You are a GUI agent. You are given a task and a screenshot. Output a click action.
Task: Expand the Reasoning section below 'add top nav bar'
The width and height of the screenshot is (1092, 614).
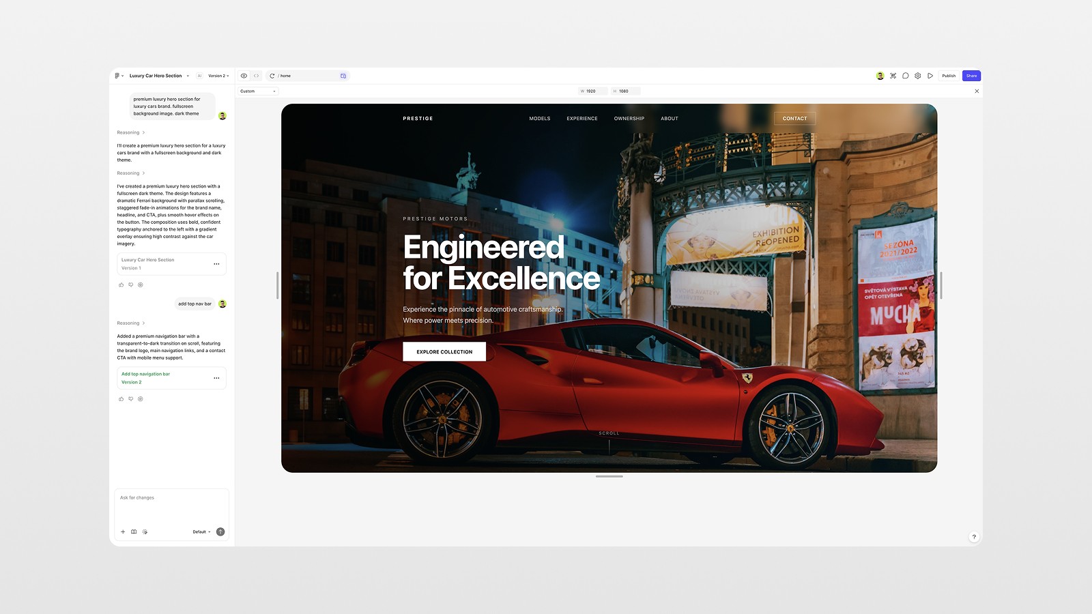[x=131, y=323]
